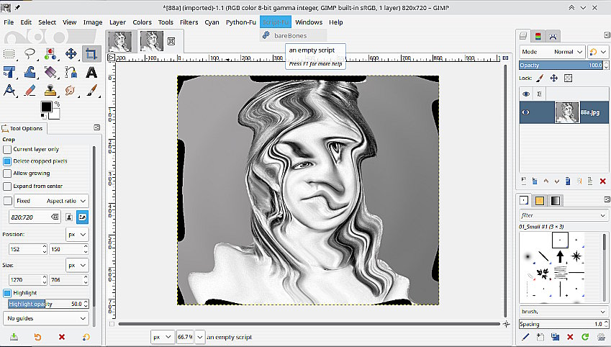Hide the 88a.jpg layer using eye icon

(526, 112)
